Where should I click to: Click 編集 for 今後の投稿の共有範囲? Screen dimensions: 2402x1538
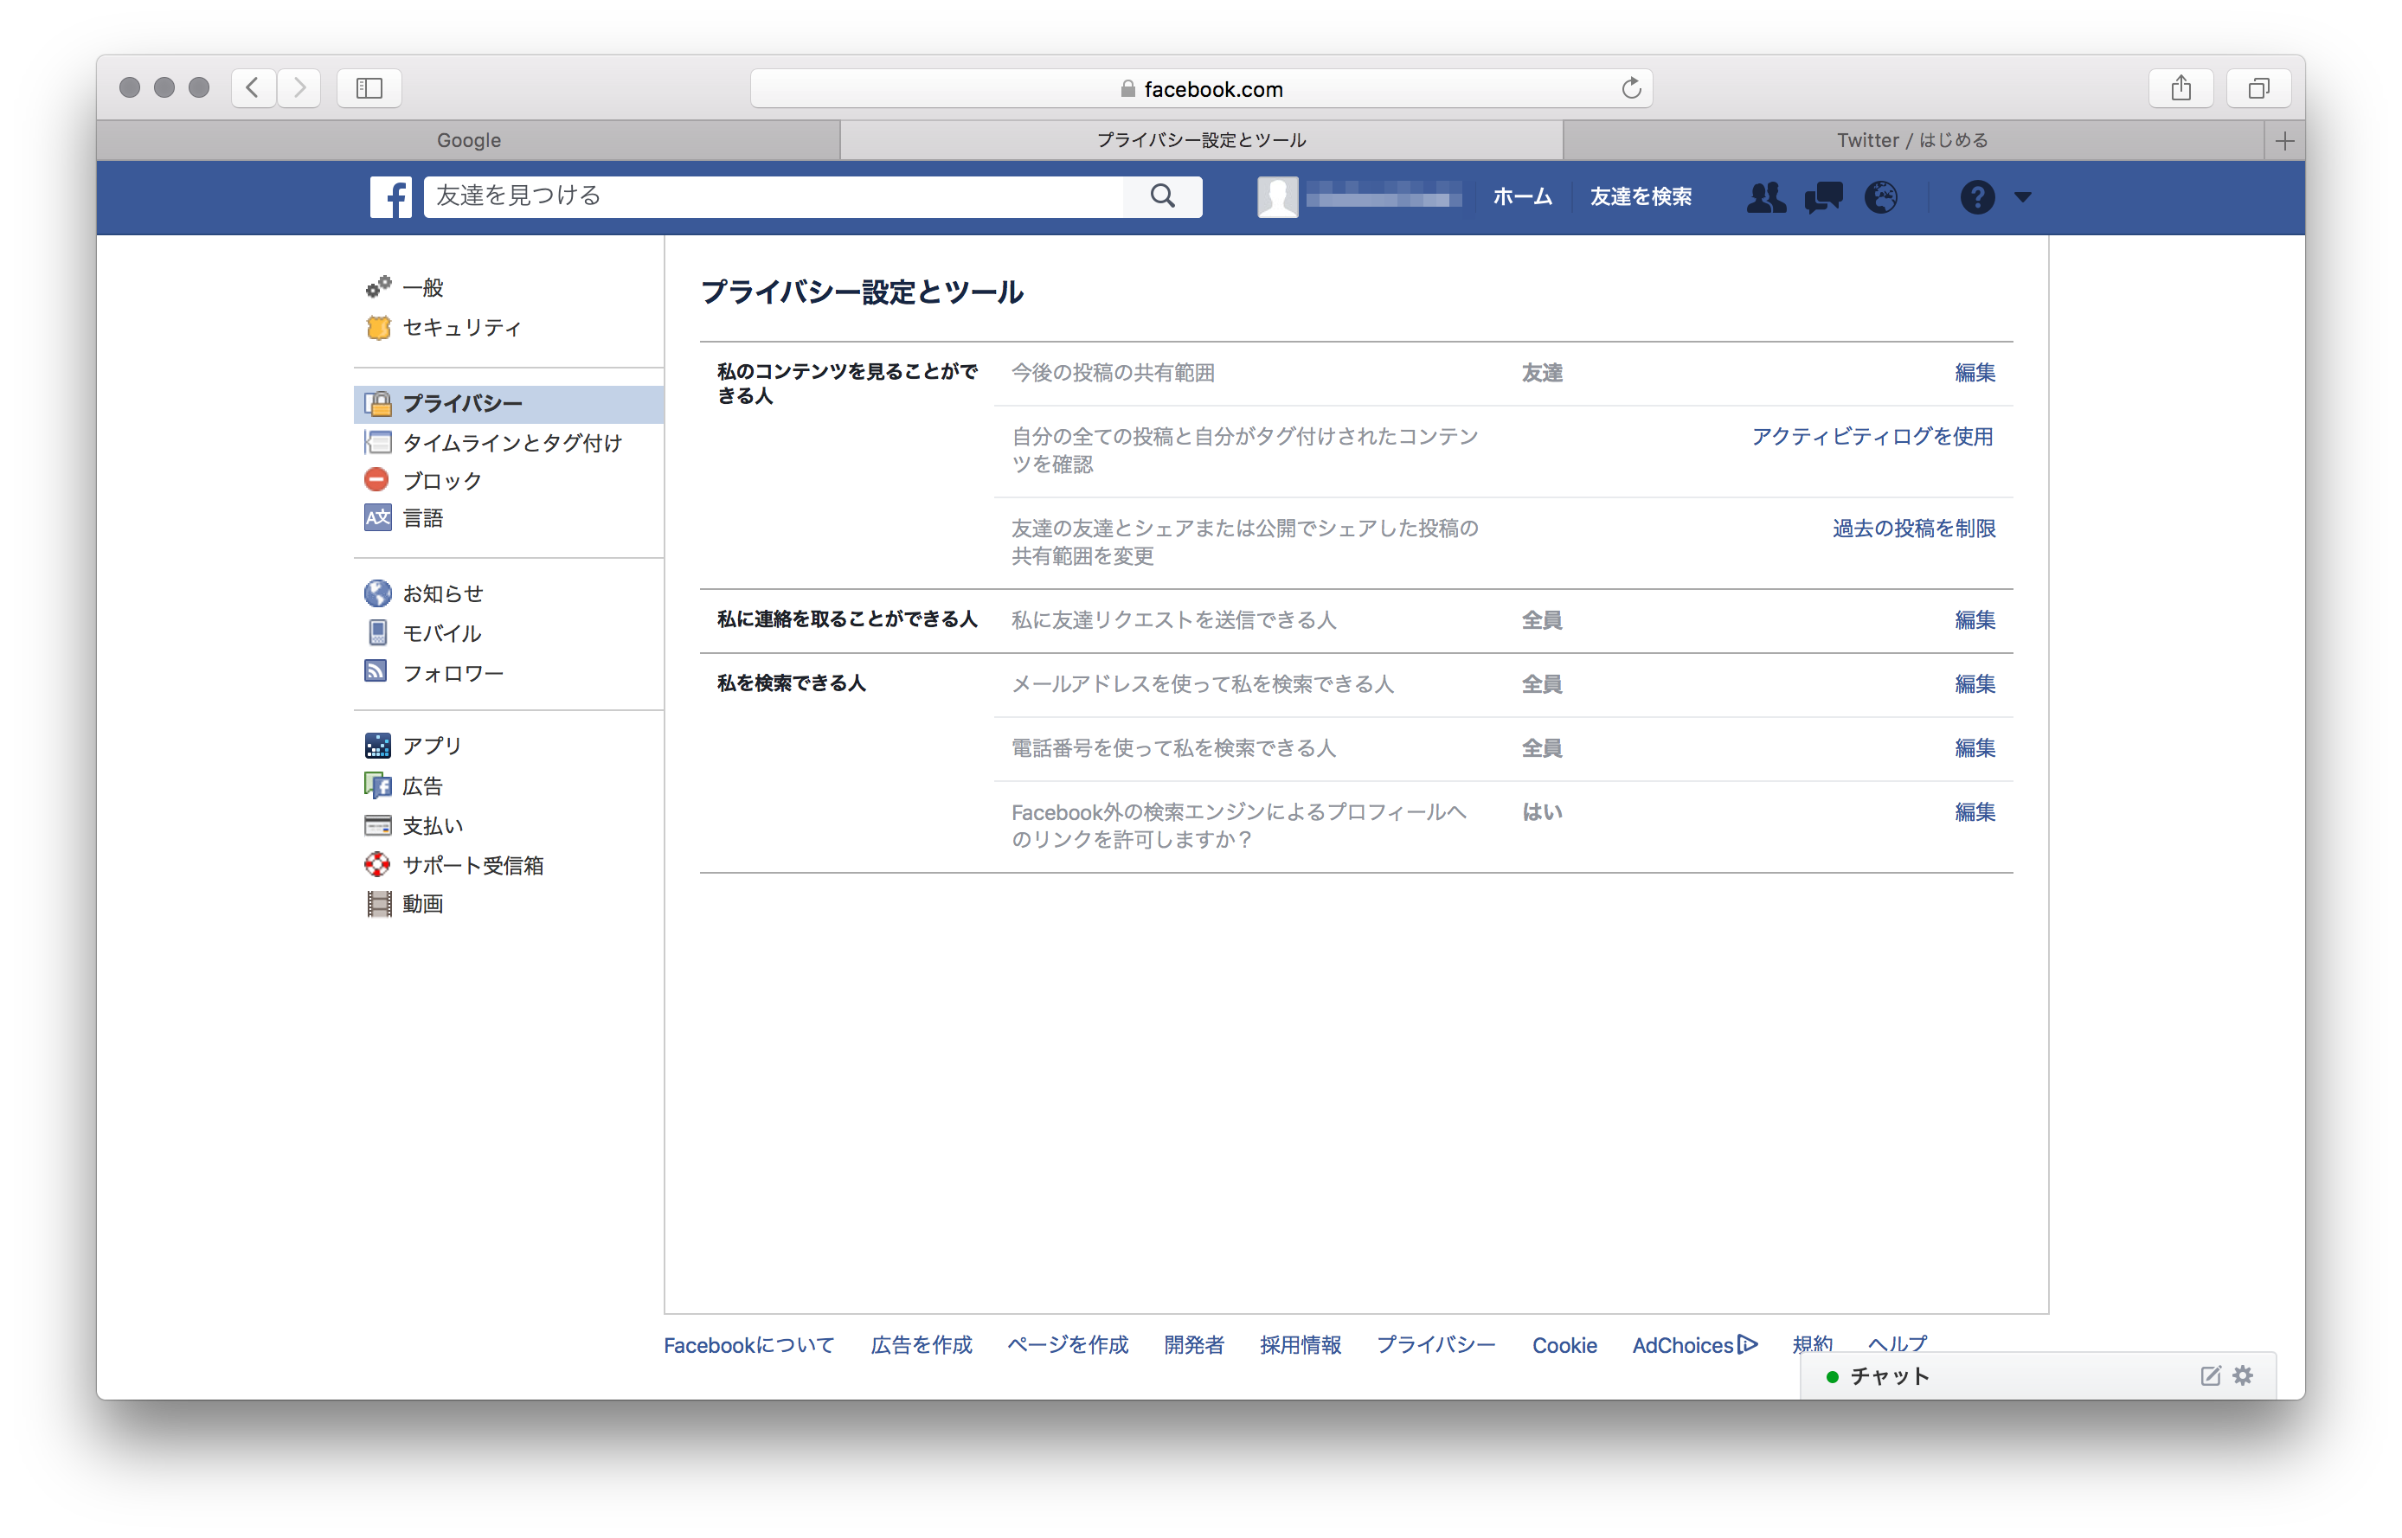coord(1974,373)
